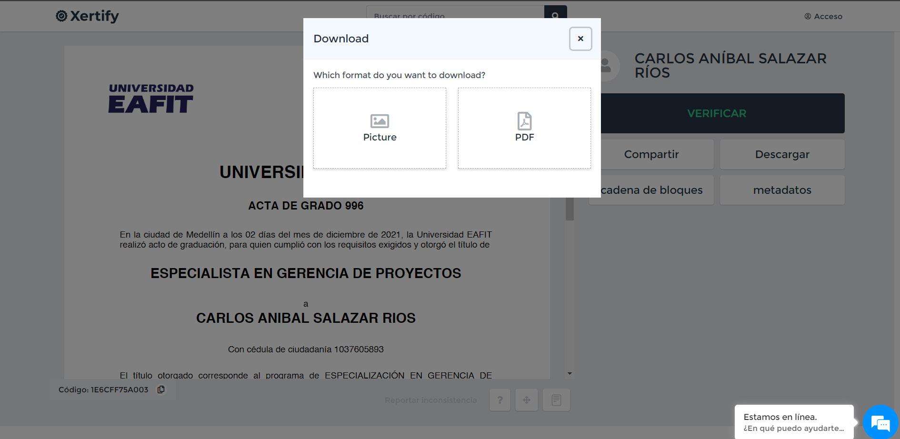The width and height of the screenshot is (900, 439).
Task: Click the document page view icon
Action: click(x=556, y=400)
